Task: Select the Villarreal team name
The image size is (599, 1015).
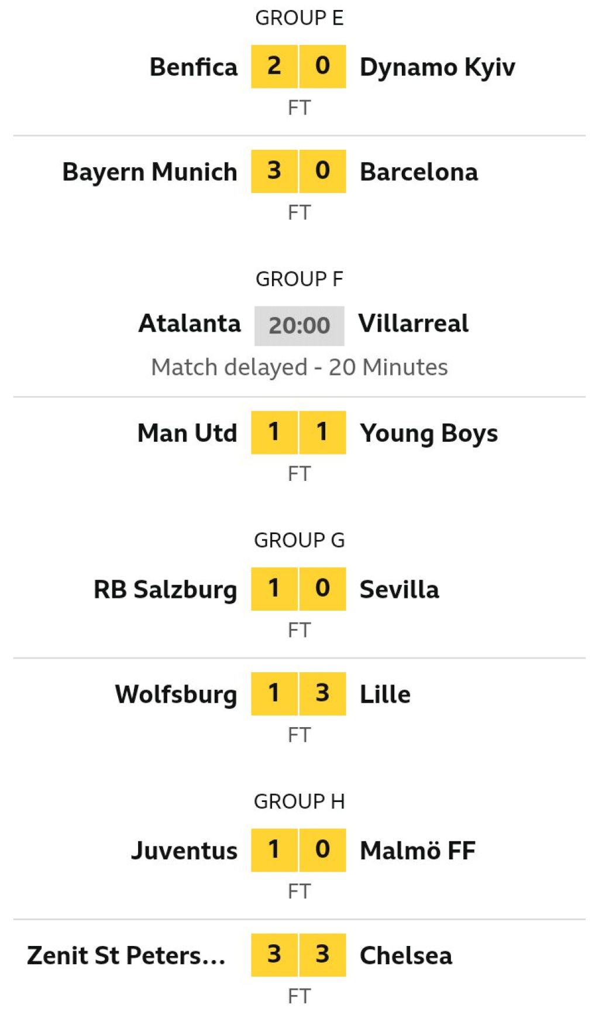Action: click(x=414, y=324)
